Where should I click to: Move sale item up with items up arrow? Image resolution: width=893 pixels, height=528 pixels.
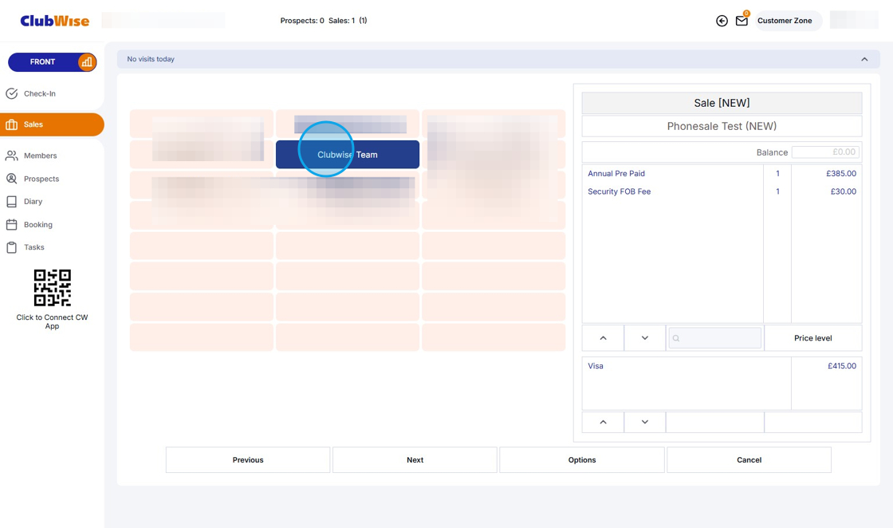(603, 337)
